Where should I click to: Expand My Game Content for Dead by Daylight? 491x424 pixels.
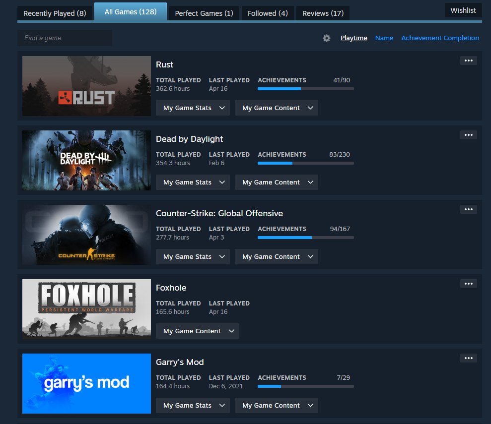click(277, 182)
